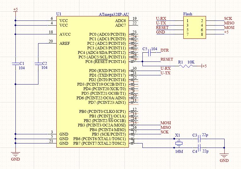
Task: Click the PB7 (PCINT7/XTAL2/TOSC2) pin name
Action: click(100, 143)
